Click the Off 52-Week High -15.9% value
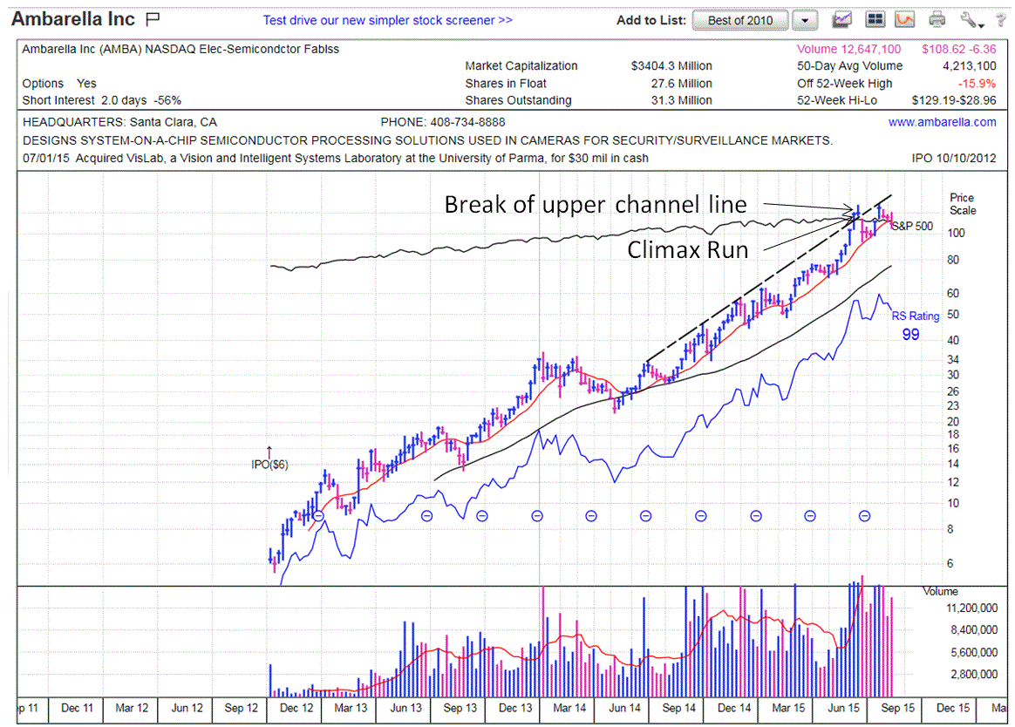Viewport: 1015px width, 727px height. [977, 84]
